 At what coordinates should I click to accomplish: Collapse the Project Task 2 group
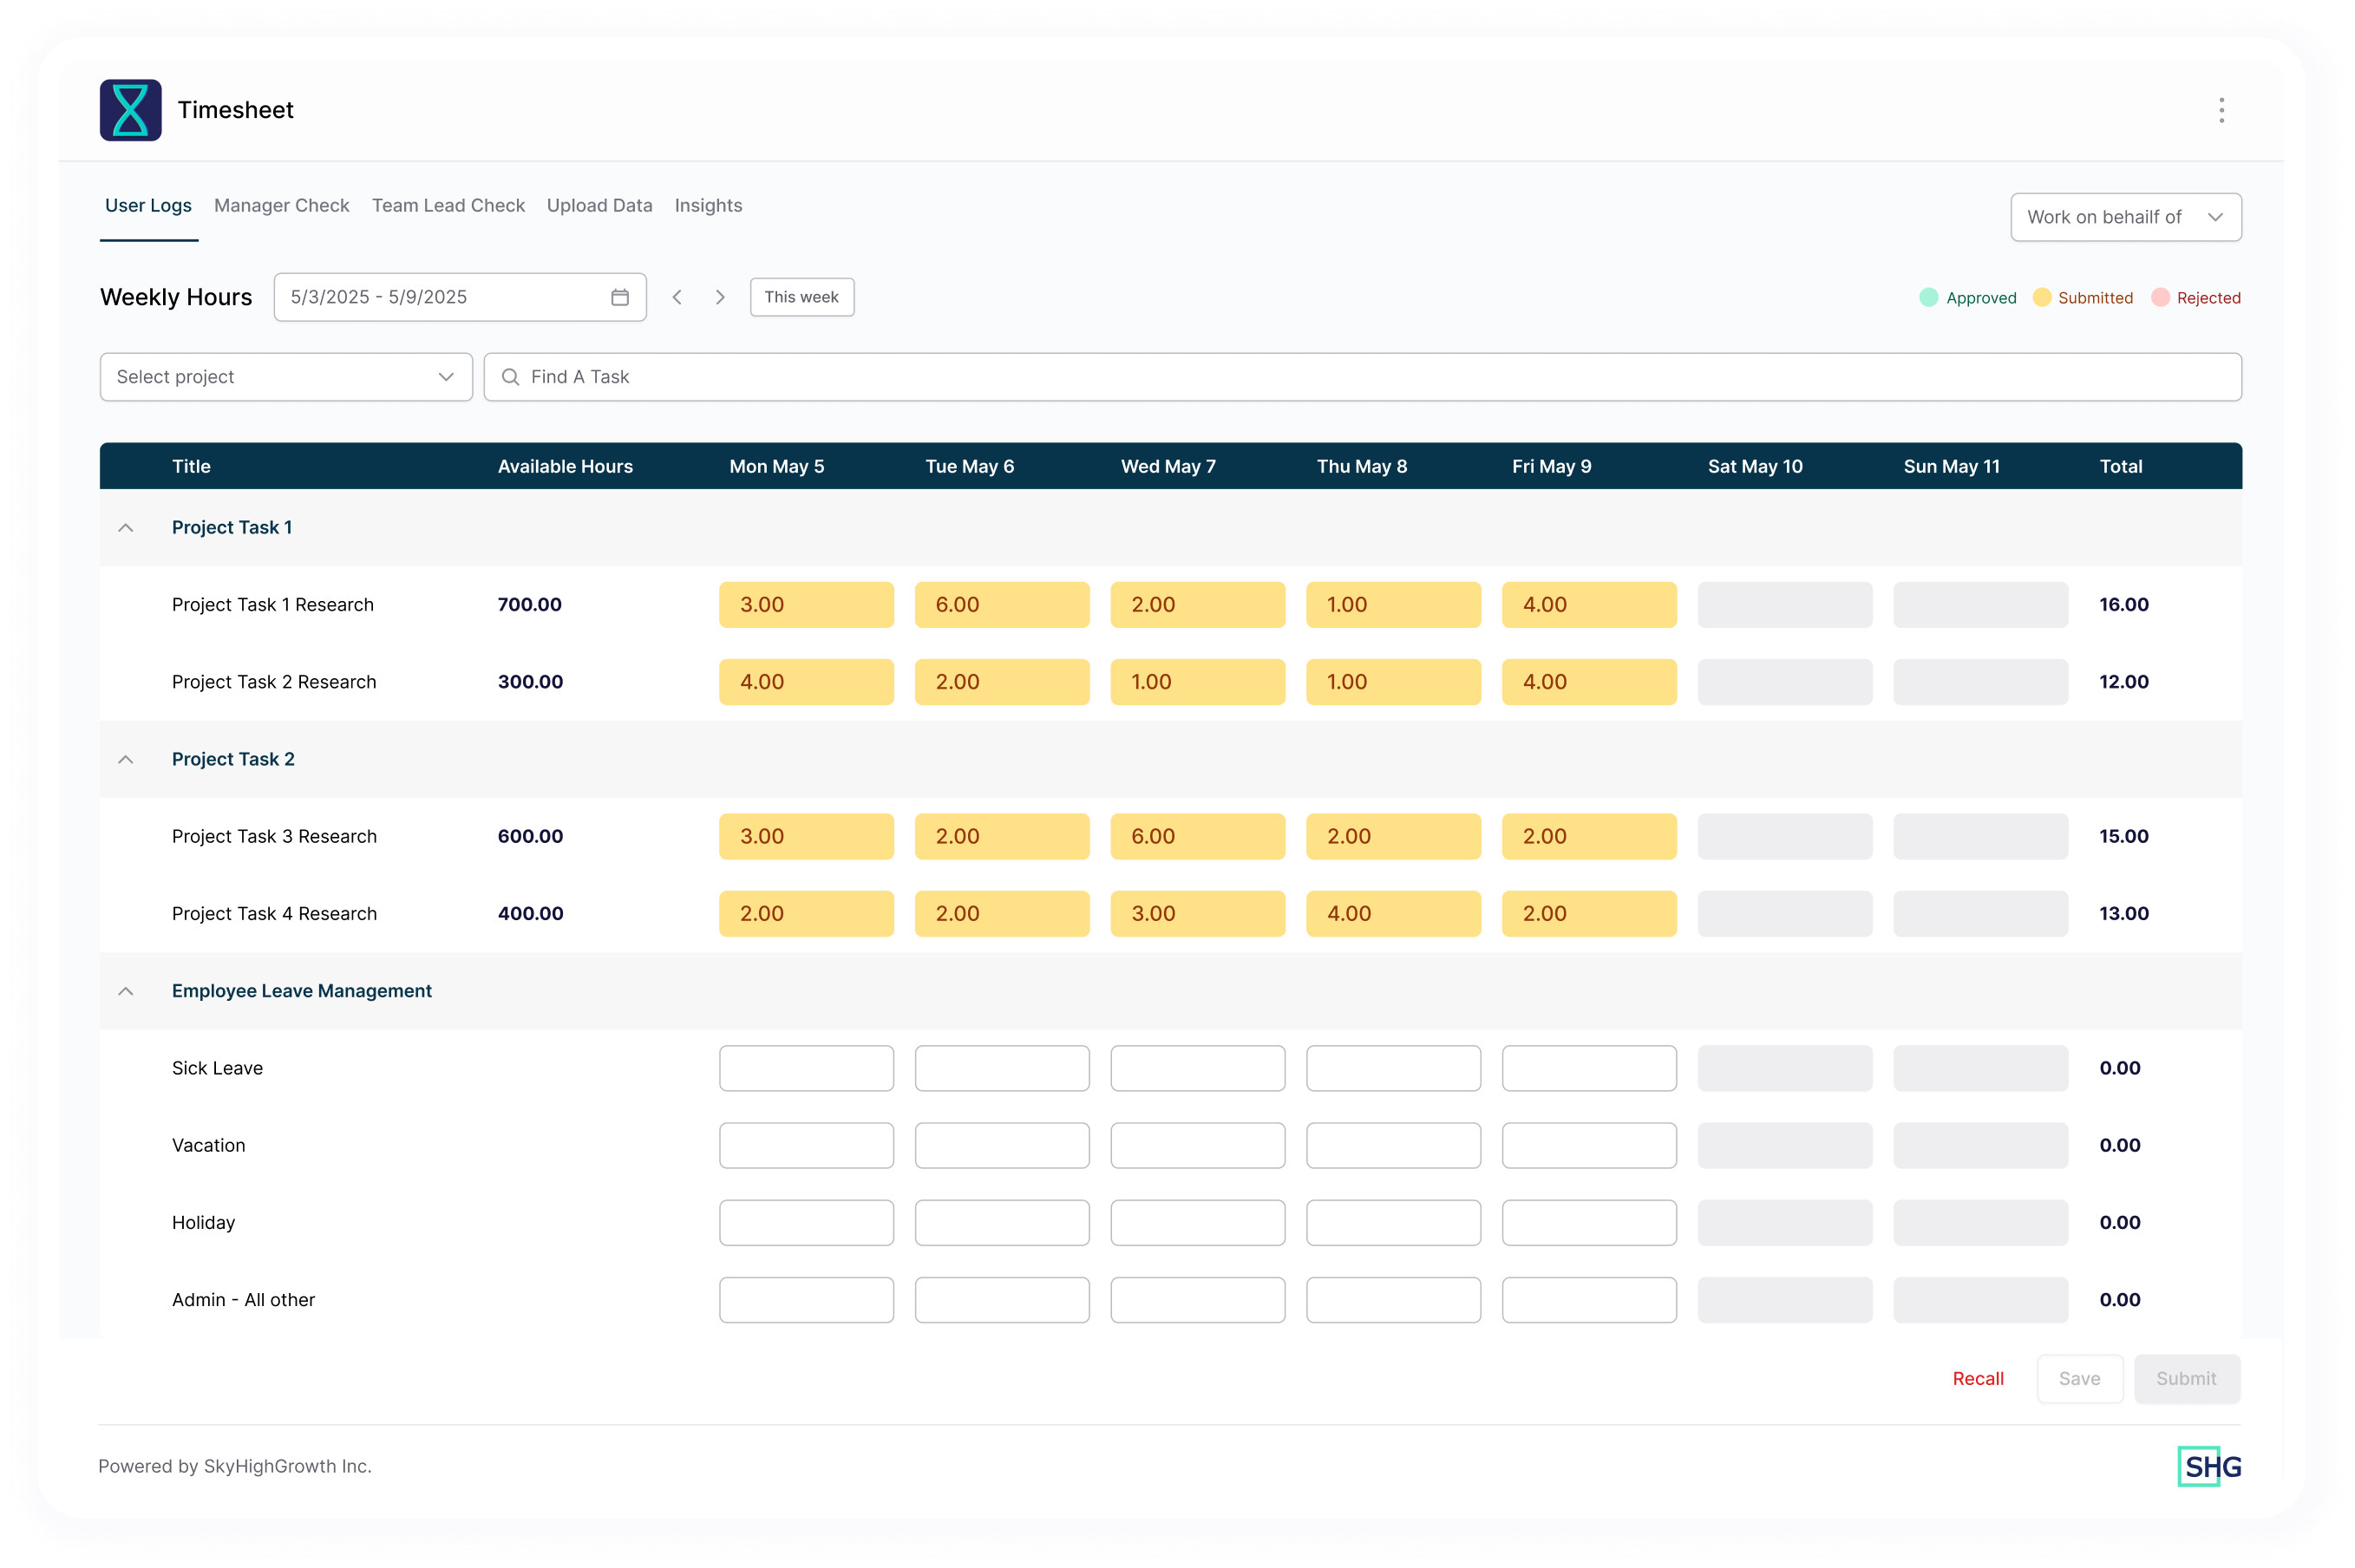(126, 759)
